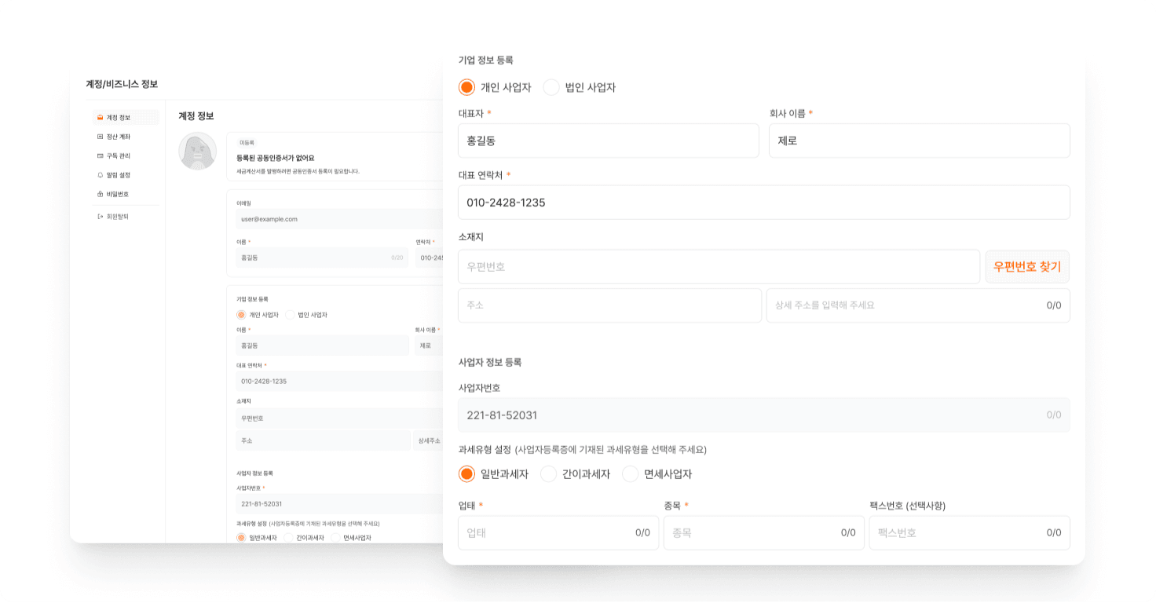Select 법인 사업자 radio in the back account panel
Image resolution: width=1156 pixels, height=603 pixels.
click(290, 315)
